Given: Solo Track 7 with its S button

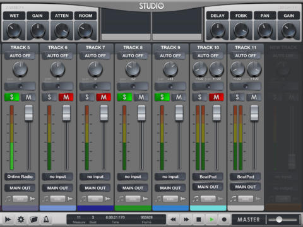Looking at the screenshot, I should coord(87,97).
